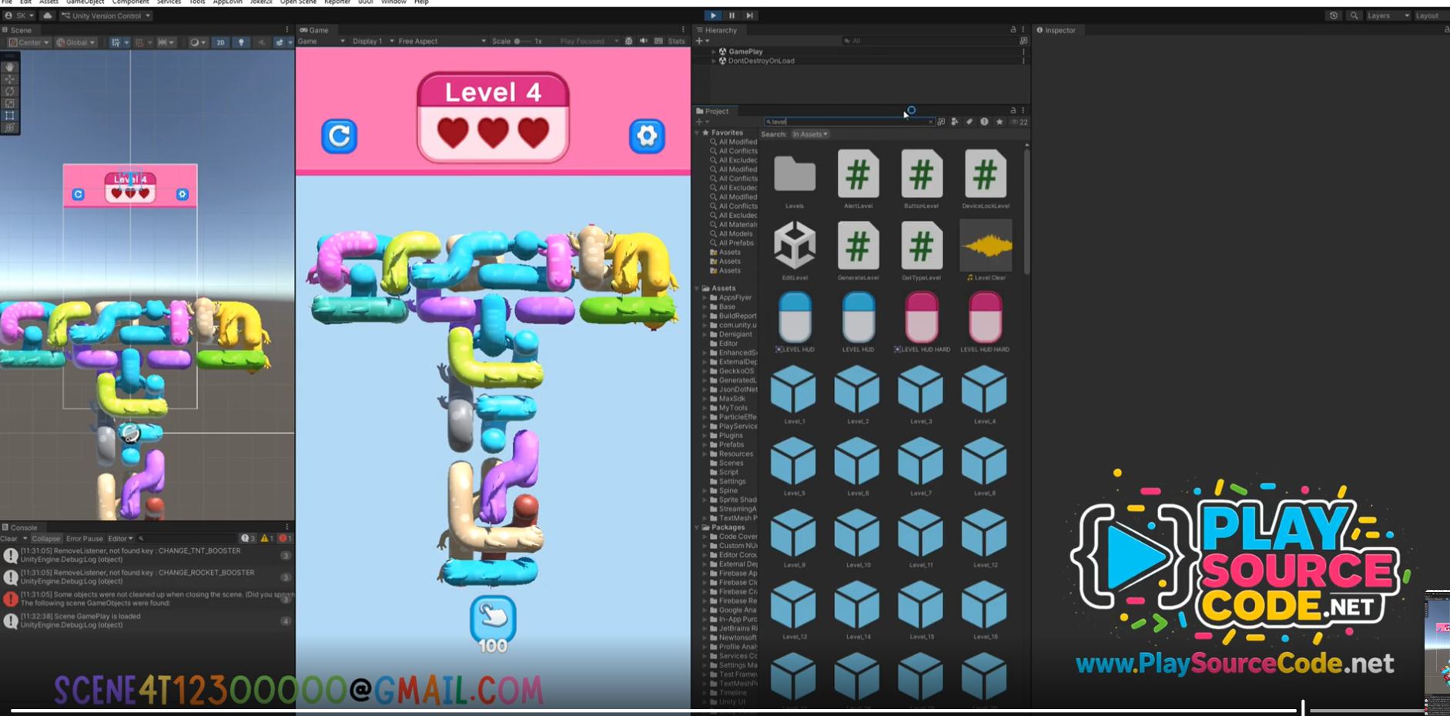1450x716 pixels.
Task: Select the Hand tool in Scene view
Action: click(10, 67)
